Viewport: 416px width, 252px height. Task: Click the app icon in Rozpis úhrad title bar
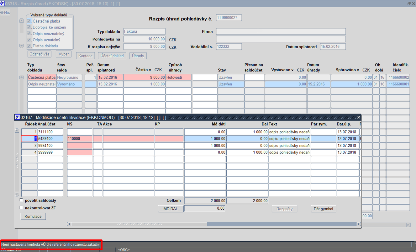2,3
